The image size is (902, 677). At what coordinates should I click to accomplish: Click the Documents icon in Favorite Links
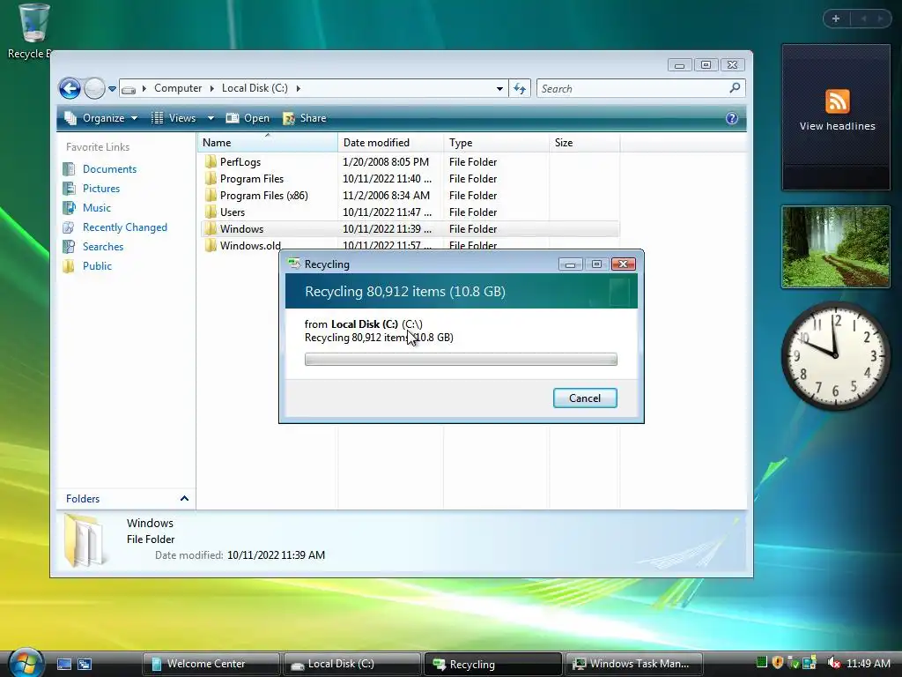pyautogui.click(x=69, y=169)
